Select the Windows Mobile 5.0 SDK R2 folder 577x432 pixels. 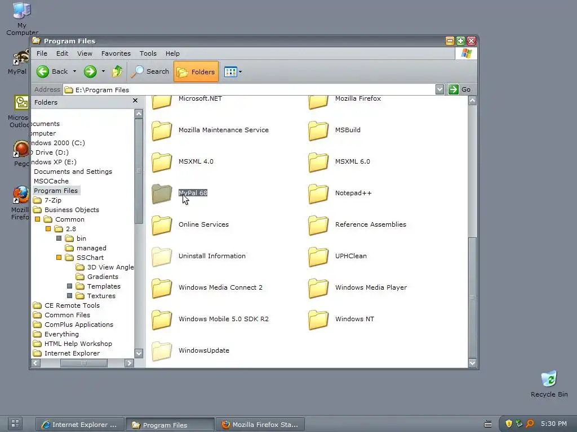pos(210,319)
